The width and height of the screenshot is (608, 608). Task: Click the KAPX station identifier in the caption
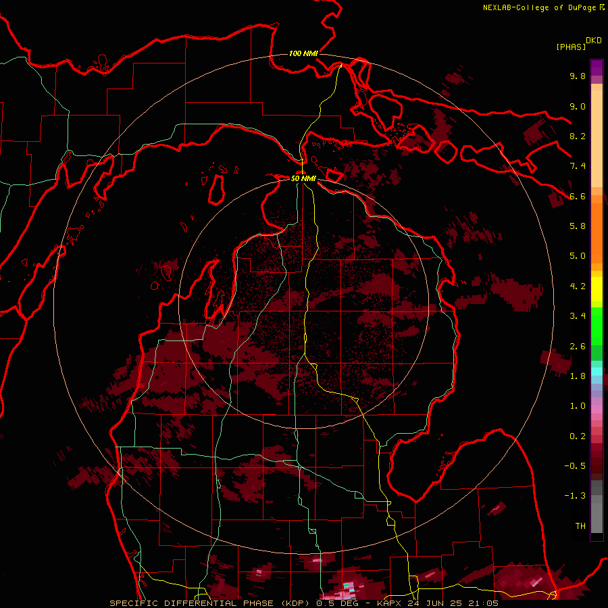[388, 603]
